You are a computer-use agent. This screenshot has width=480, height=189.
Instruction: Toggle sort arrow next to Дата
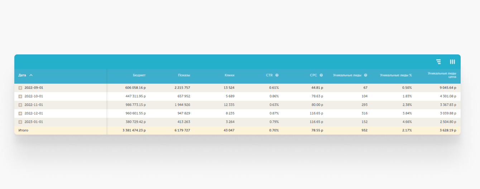point(31,75)
